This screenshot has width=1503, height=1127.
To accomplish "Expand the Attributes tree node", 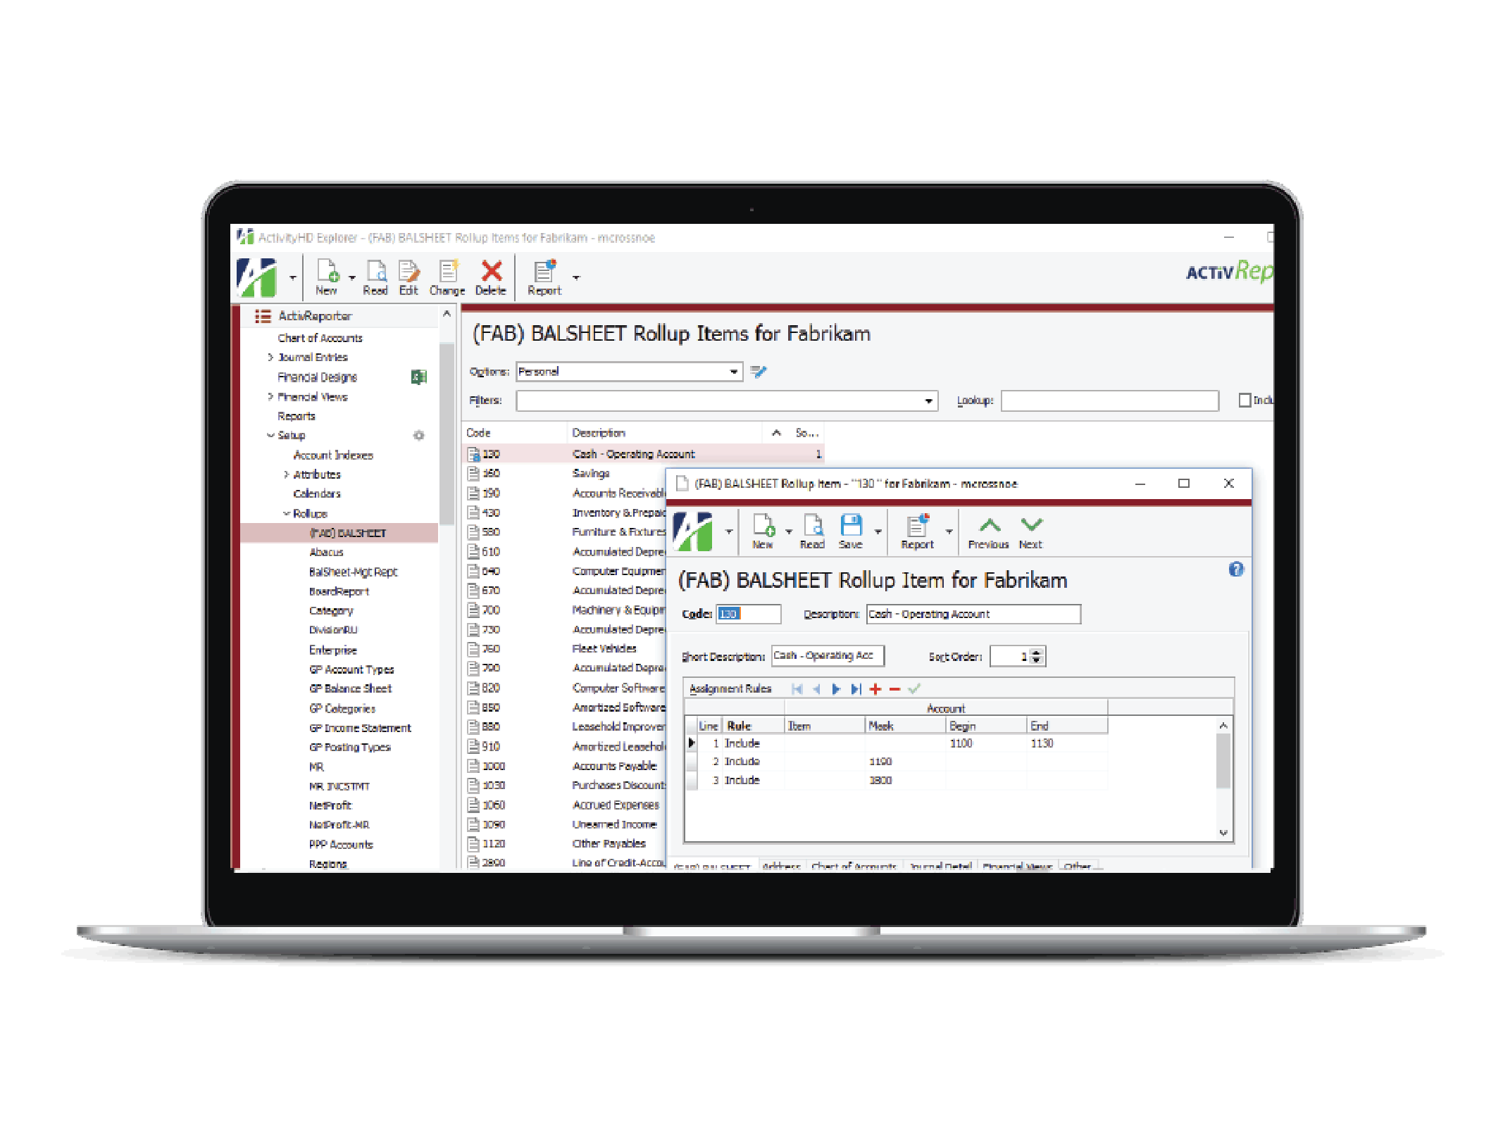I will [x=286, y=475].
